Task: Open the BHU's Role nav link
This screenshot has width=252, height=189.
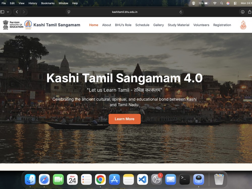Action: 123,25
